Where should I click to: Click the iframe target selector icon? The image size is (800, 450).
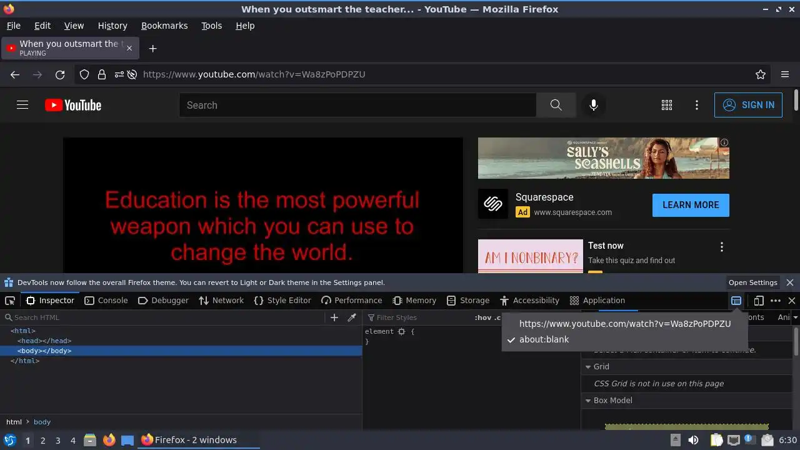(x=736, y=301)
